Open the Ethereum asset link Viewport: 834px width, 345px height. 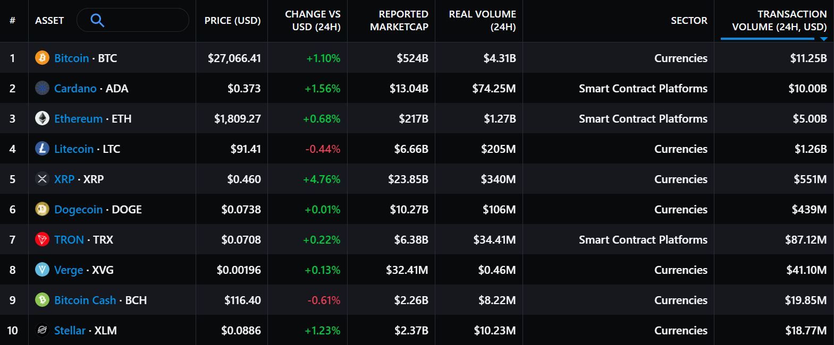pyautogui.click(x=78, y=118)
